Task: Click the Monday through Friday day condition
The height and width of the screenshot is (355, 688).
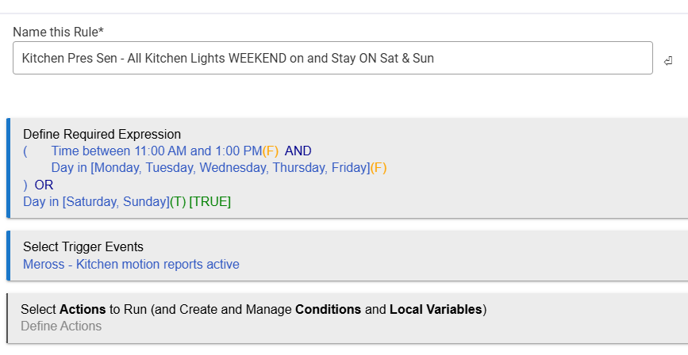Action: pyautogui.click(x=210, y=168)
